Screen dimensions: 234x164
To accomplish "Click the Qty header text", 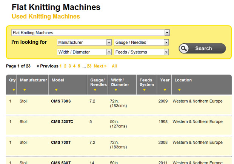I will point(12,80).
